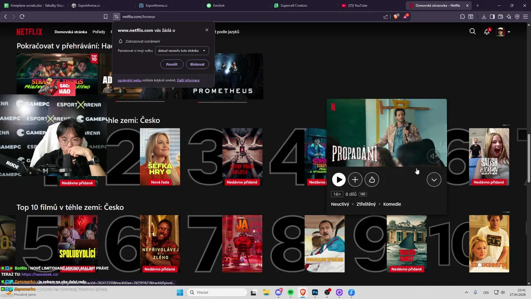The image size is (531, 299).
Task: Switch to timeplane socials.xlsx tab
Action: click(x=33, y=5)
